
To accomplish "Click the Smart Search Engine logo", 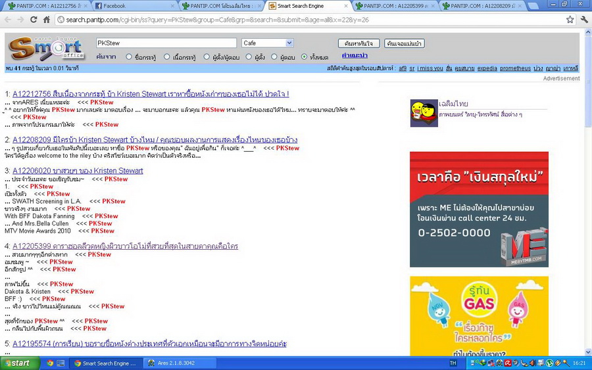I will click(46, 48).
